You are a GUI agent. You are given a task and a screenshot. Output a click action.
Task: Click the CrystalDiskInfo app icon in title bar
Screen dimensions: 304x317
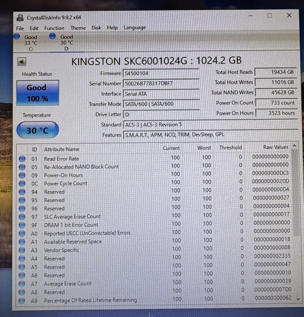pos(20,18)
